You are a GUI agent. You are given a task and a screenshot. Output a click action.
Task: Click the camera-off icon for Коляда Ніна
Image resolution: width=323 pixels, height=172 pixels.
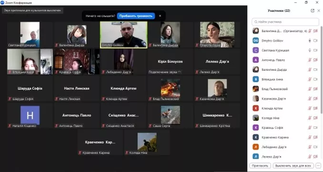point(315,118)
